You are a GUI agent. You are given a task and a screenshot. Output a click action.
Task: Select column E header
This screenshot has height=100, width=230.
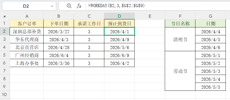[150, 16]
